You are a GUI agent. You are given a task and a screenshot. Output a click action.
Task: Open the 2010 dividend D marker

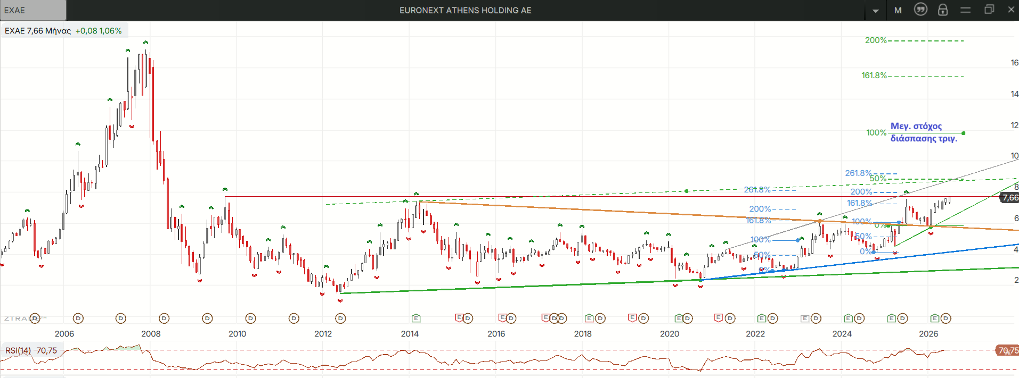[x=250, y=318]
